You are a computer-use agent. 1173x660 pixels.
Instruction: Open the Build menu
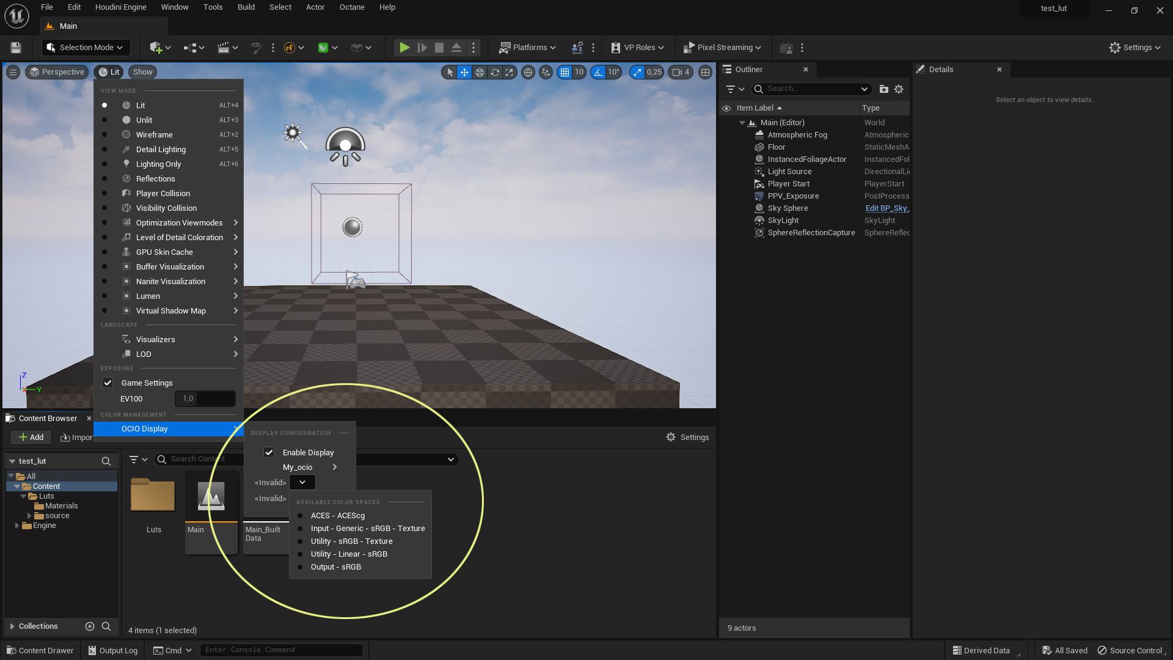point(246,7)
